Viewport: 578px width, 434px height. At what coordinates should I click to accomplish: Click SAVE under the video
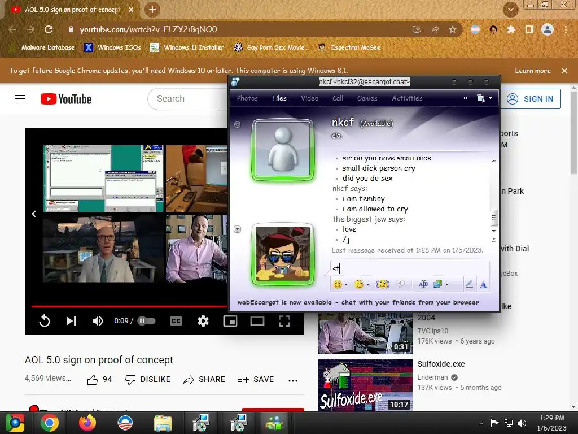(256, 379)
